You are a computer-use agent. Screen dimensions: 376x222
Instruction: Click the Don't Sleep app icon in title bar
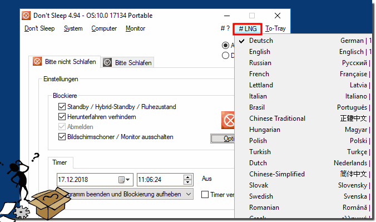(26, 16)
